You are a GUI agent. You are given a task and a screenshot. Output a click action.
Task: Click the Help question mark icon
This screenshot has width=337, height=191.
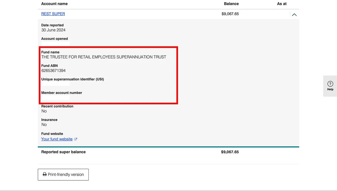point(330,84)
